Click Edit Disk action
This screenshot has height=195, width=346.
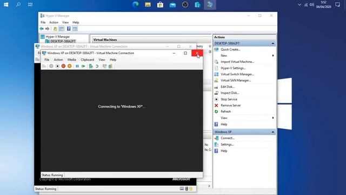pos(228,87)
